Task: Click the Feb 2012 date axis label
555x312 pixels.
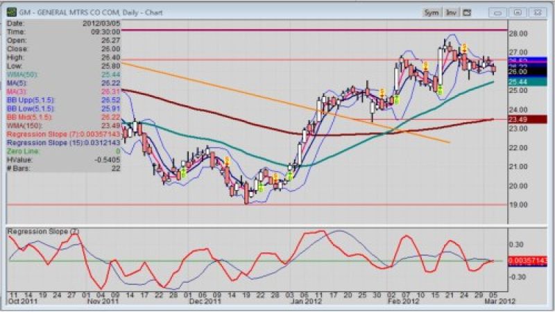Action: 403,302
